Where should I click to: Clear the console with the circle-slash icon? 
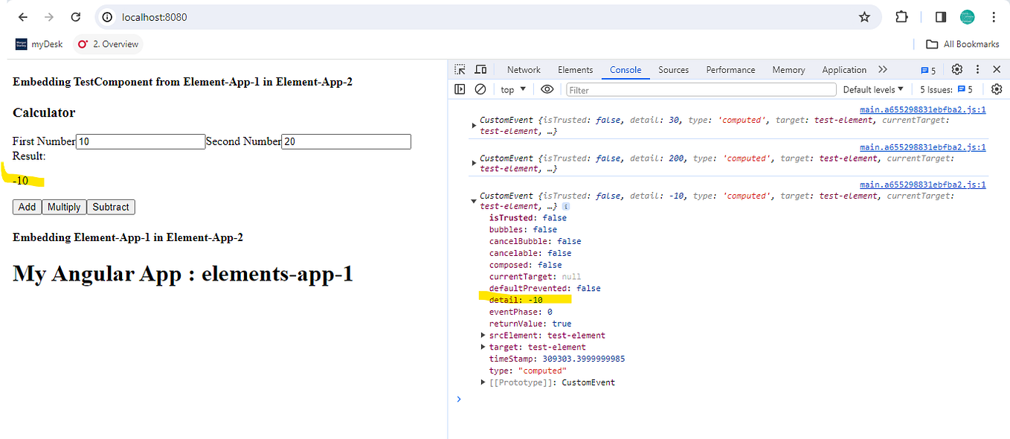pos(480,89)
